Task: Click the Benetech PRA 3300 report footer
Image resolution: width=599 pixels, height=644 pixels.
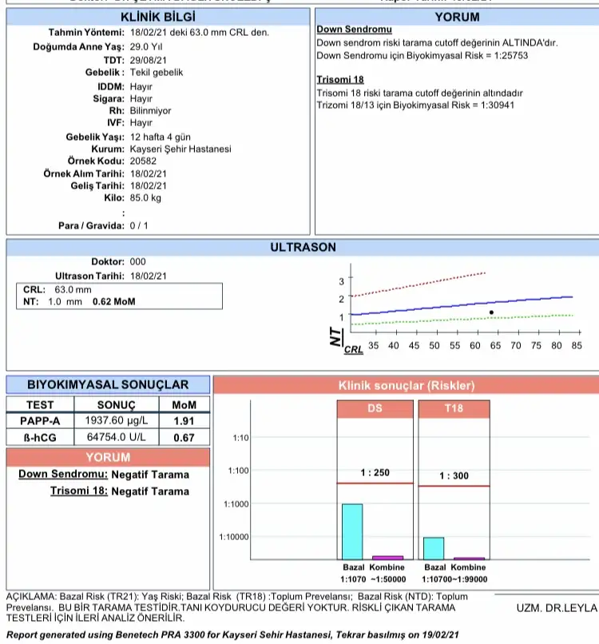Action: 232,635
